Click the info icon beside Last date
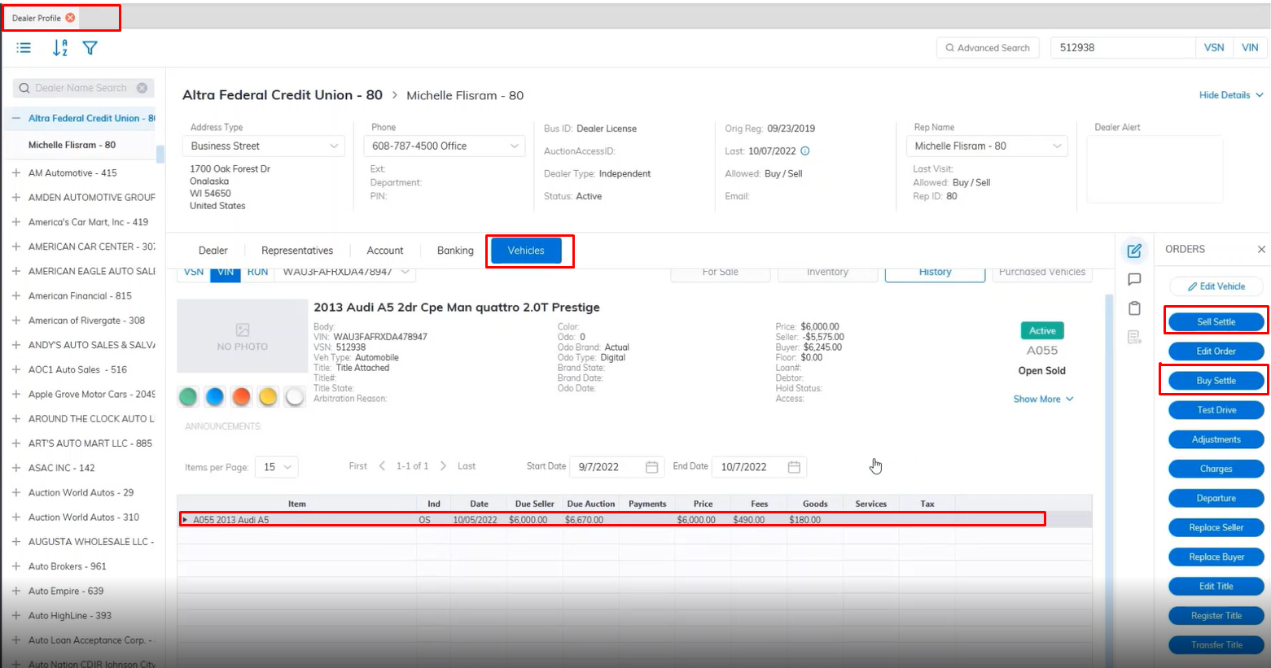Screen dimensions: 1271x668 click(805, 151)
